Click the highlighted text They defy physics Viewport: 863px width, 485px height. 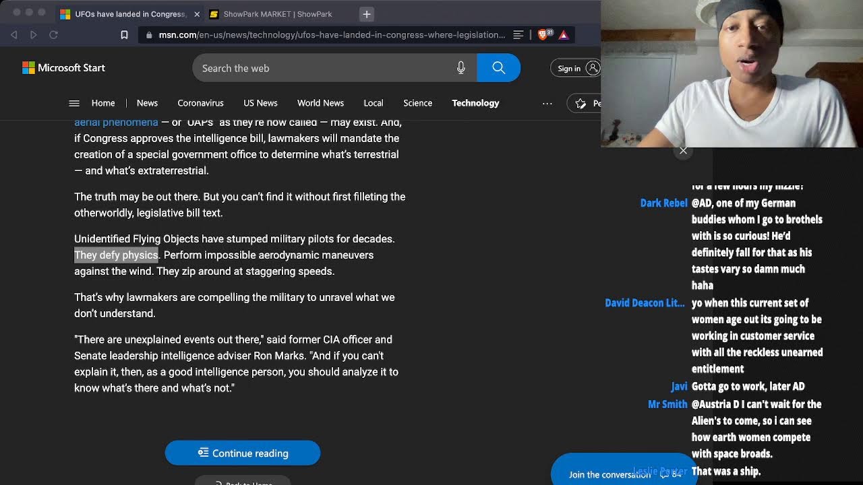pyautogui.click(x=116, y=255)
